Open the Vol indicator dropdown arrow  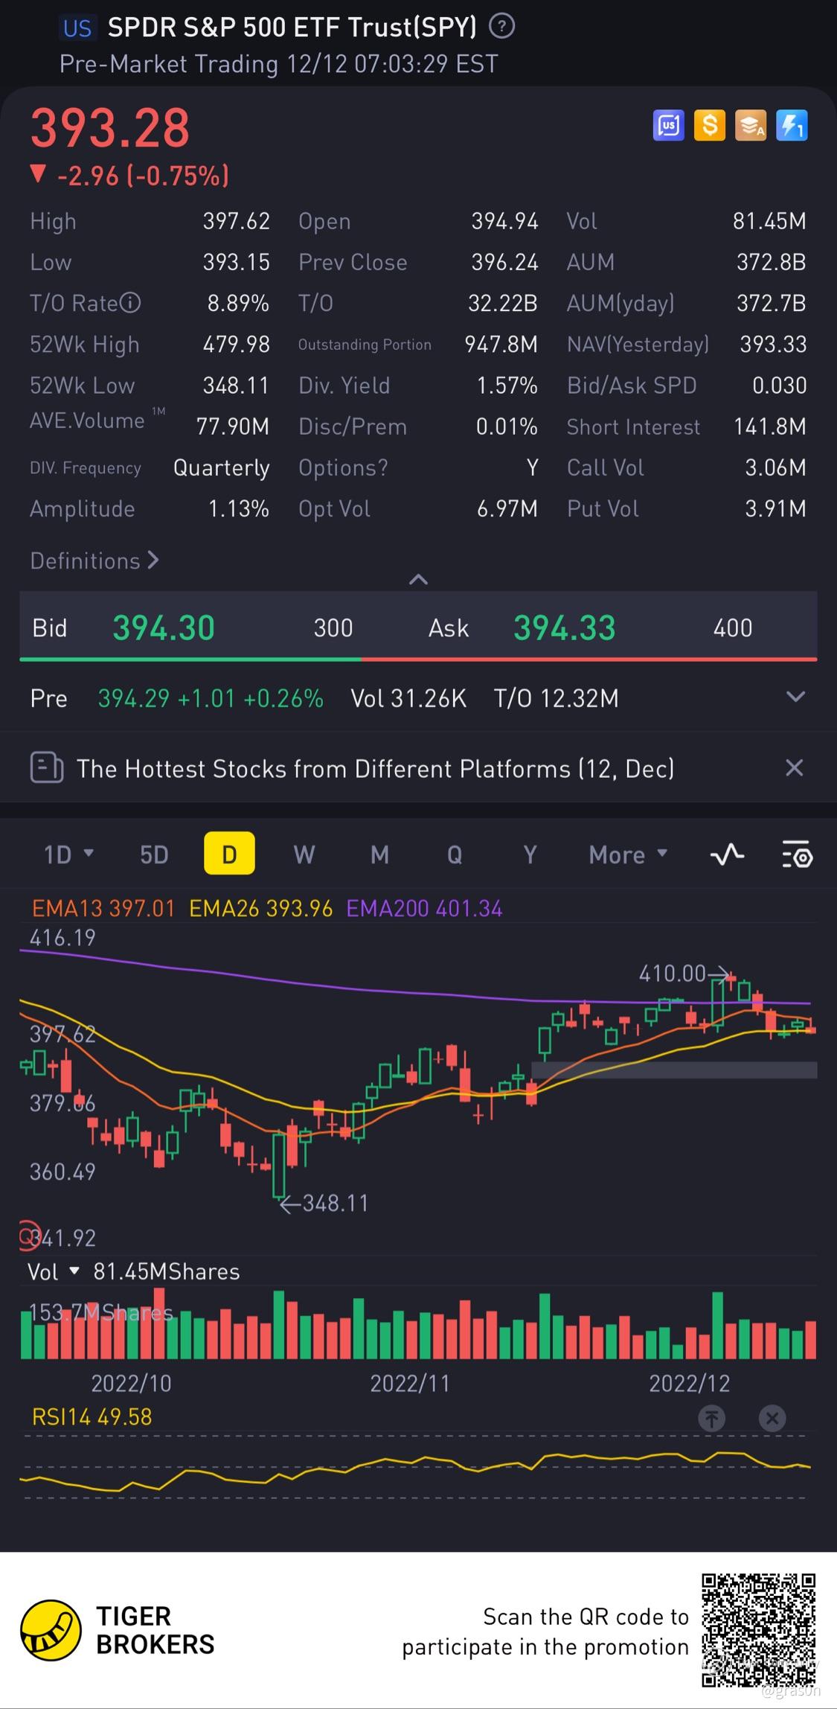point(74,1271)
